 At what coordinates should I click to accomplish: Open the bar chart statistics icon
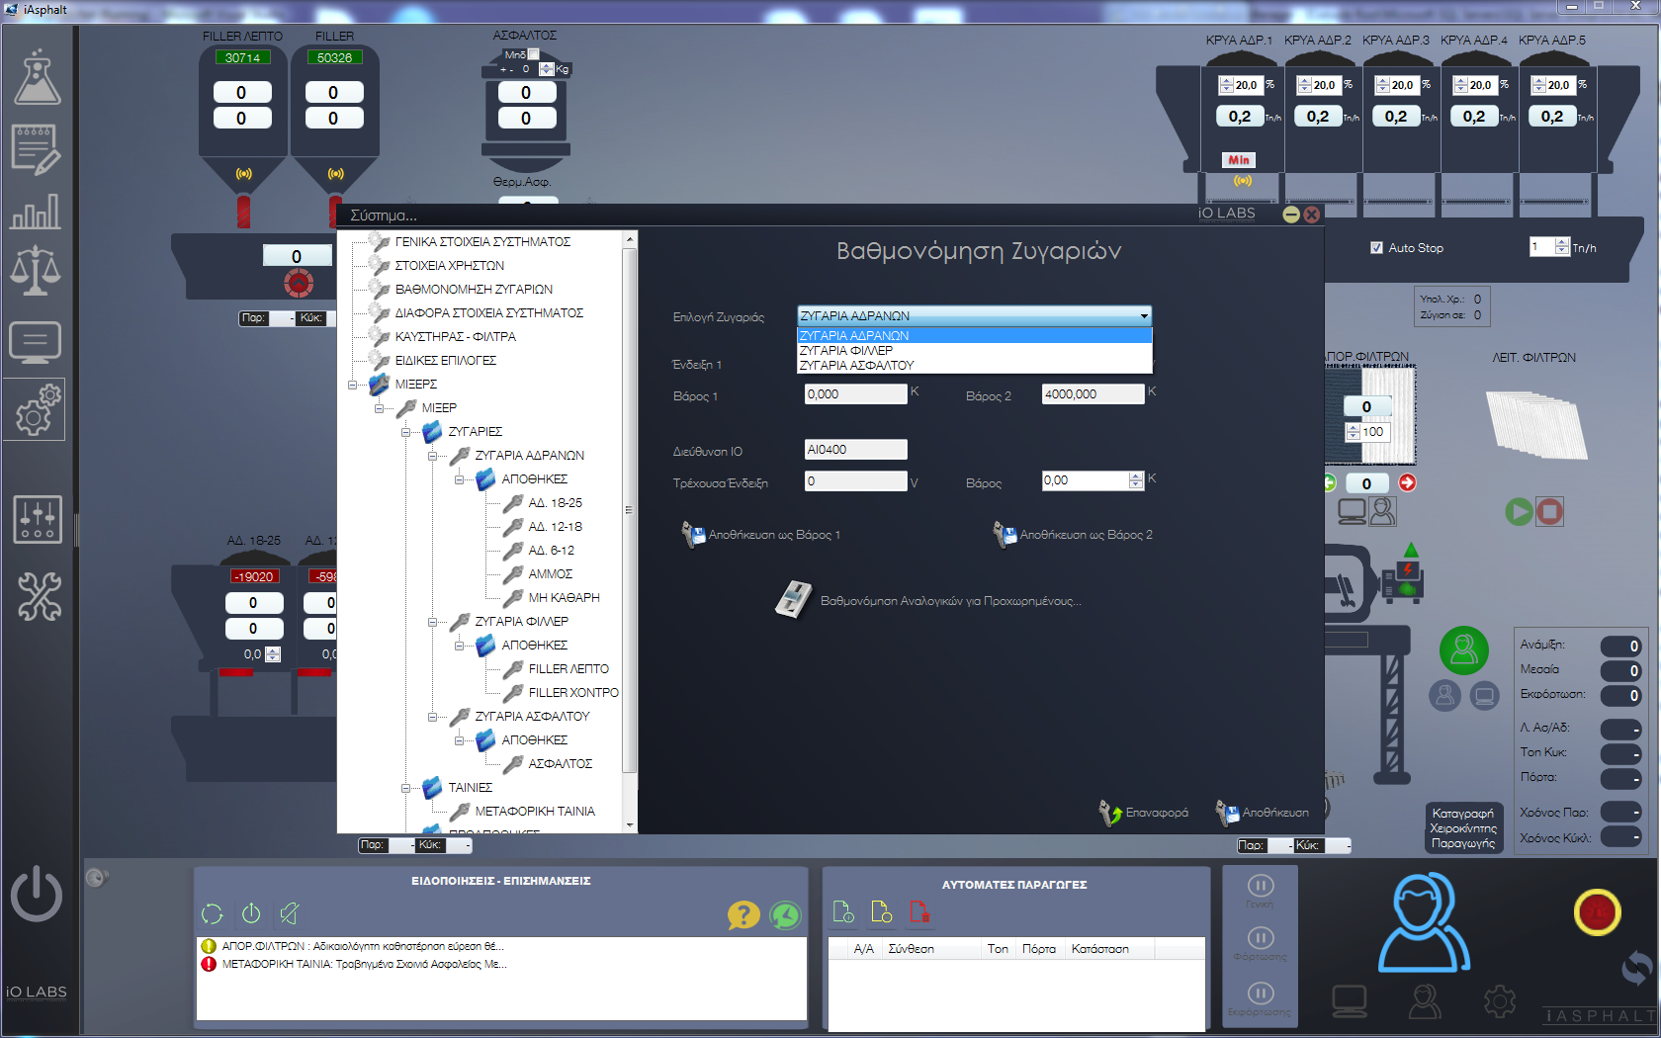coord(36,211)
